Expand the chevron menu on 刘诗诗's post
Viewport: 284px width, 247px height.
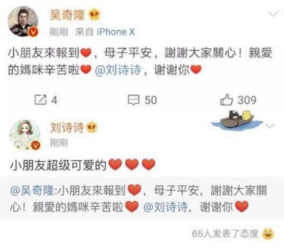coord(270,126)
